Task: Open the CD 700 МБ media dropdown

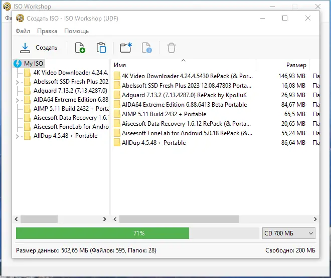Action: (x=288, y=233)
